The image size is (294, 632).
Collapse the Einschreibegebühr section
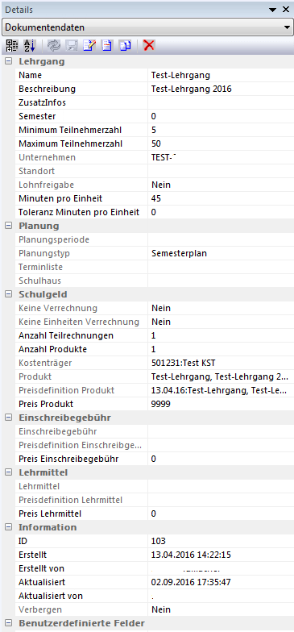pos(8,418)
